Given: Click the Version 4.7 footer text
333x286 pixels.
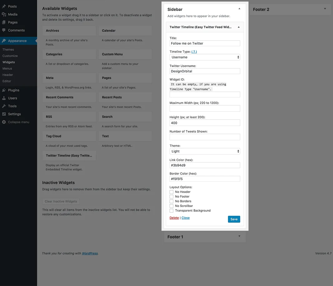Looking at the screenshot, I should pos(323,253).
